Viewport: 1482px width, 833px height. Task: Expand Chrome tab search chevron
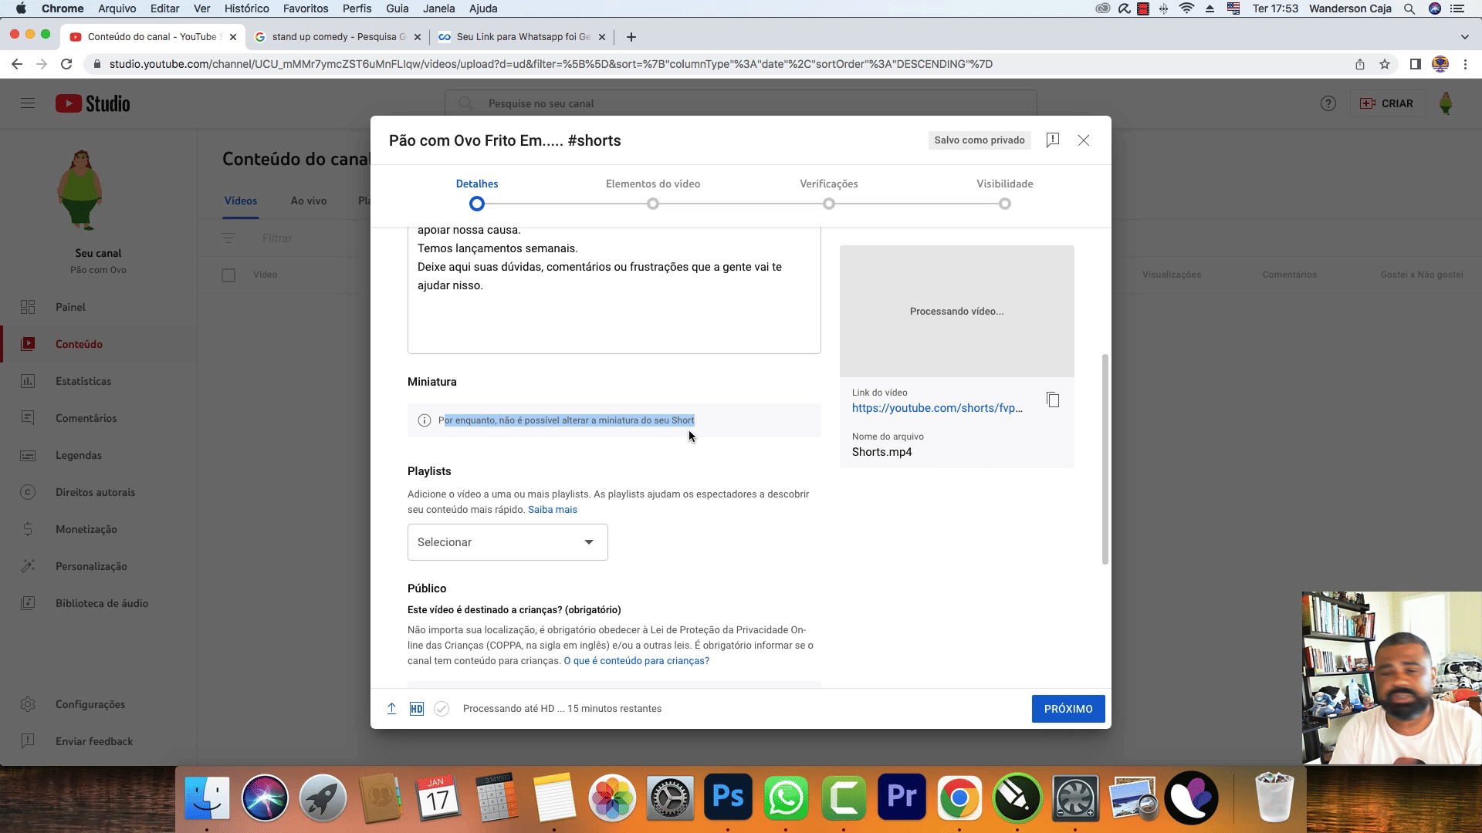(1464, 37)
